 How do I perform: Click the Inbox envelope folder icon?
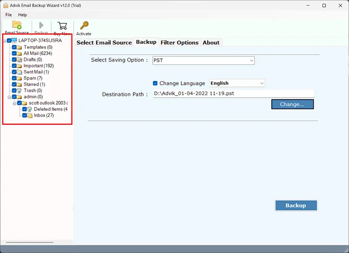click(30, 116)
